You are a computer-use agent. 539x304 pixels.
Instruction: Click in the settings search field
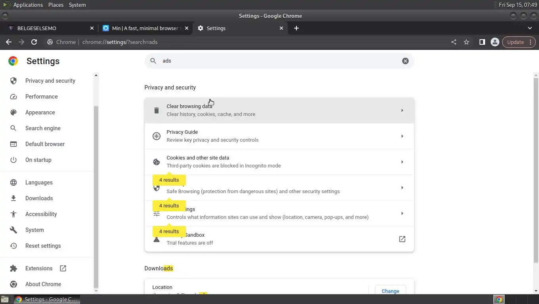279,61
